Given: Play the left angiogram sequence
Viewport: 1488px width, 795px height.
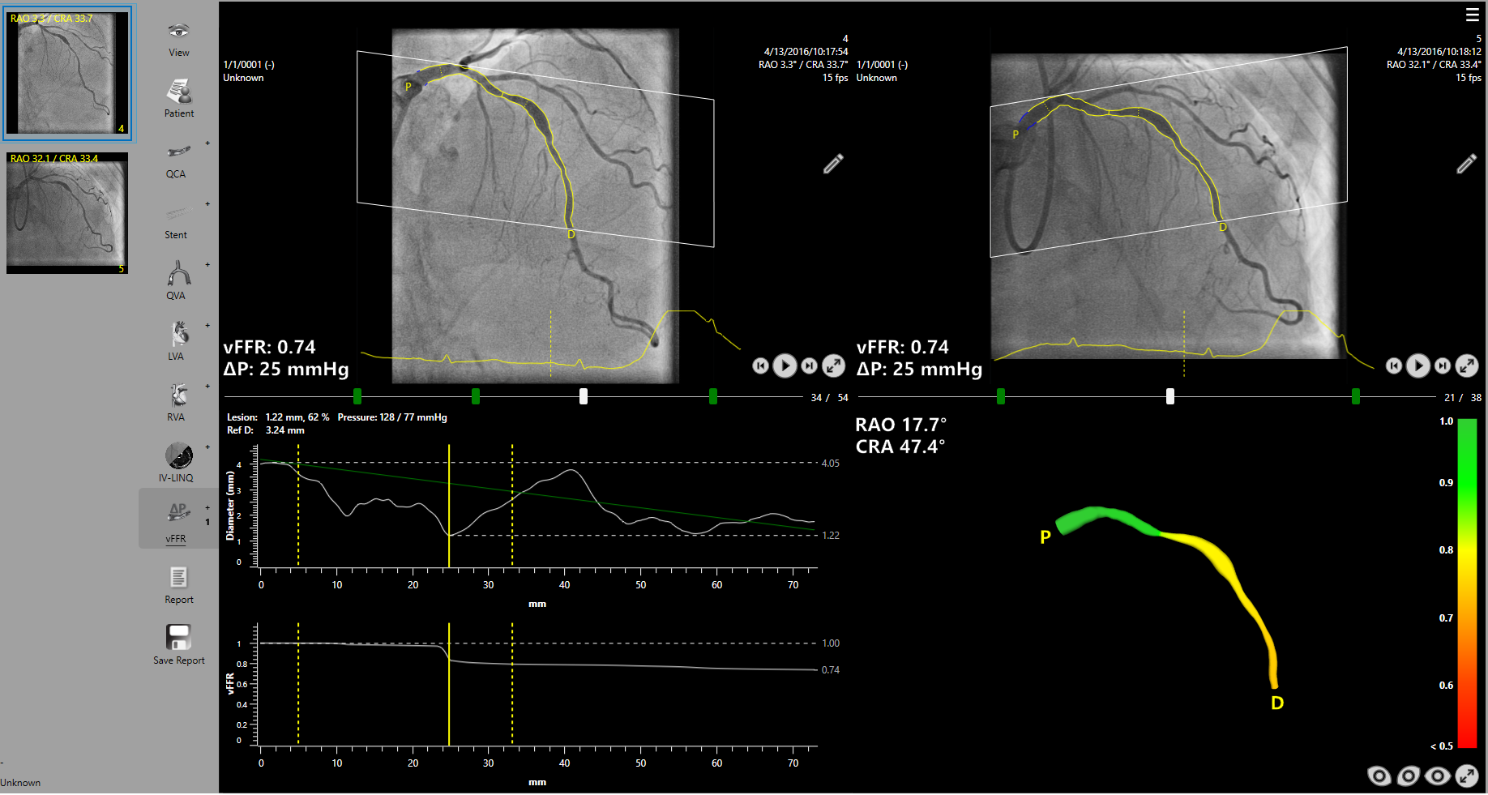Looking at the screenshot, I should (785, 366).
